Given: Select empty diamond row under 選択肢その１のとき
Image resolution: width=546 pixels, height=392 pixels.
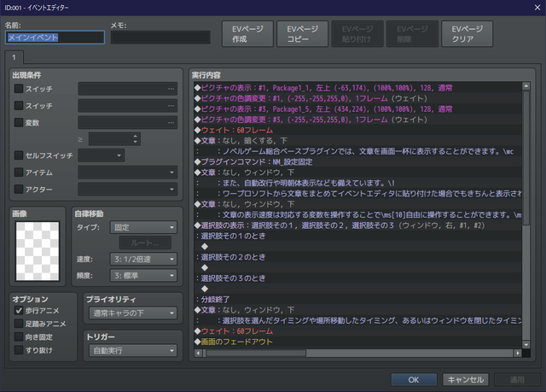Looking at the screenshot, I should 357,246.
